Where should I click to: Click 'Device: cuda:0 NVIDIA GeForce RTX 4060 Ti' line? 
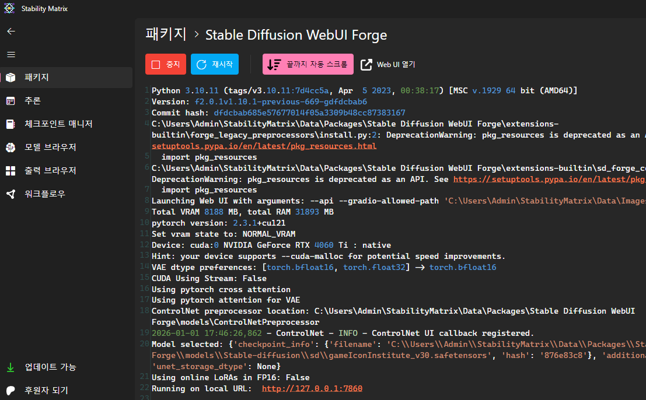(271, 245)
